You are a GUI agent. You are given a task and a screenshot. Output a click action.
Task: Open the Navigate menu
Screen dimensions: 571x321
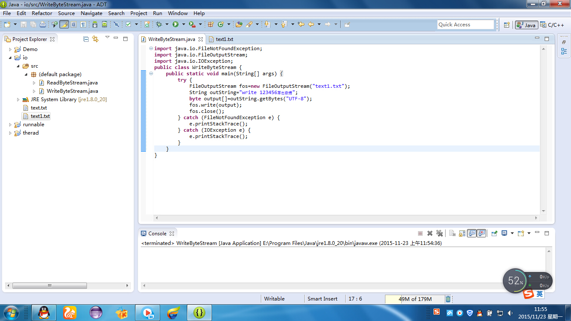click(x=92, y=13)
